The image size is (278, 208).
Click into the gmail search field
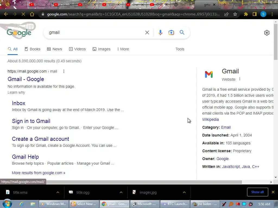(96, 32)
